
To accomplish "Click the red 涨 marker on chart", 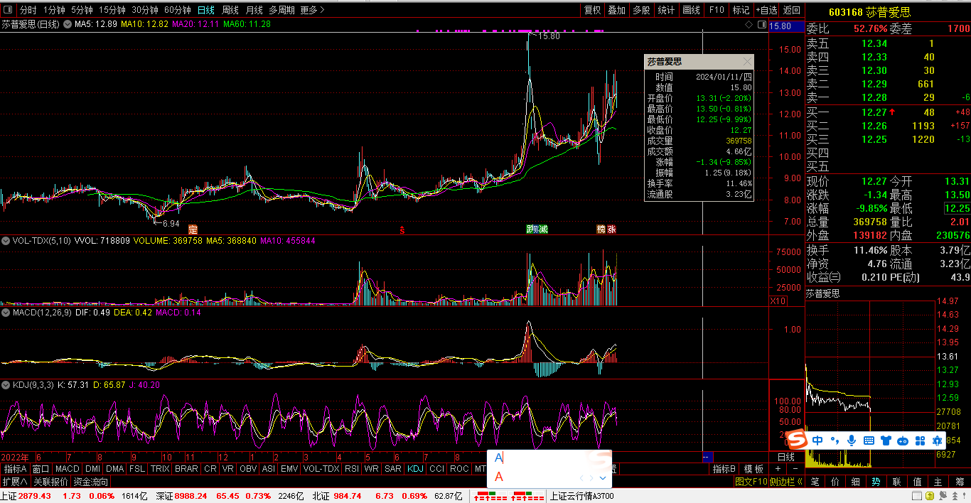I will pos(612,229).
